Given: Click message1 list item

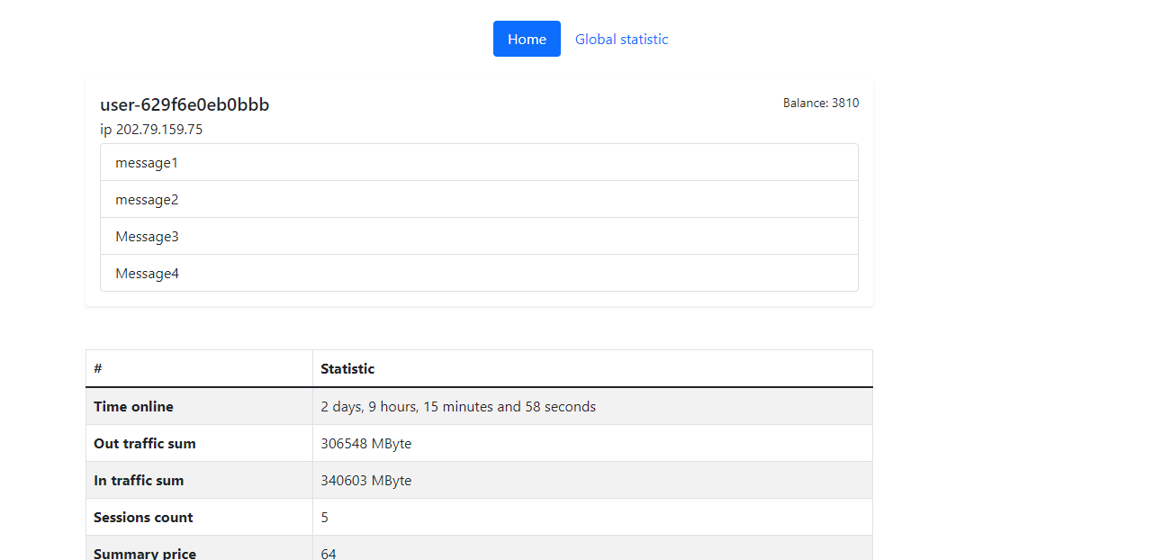Looking at the screenshot, I should tap(479, 162).
